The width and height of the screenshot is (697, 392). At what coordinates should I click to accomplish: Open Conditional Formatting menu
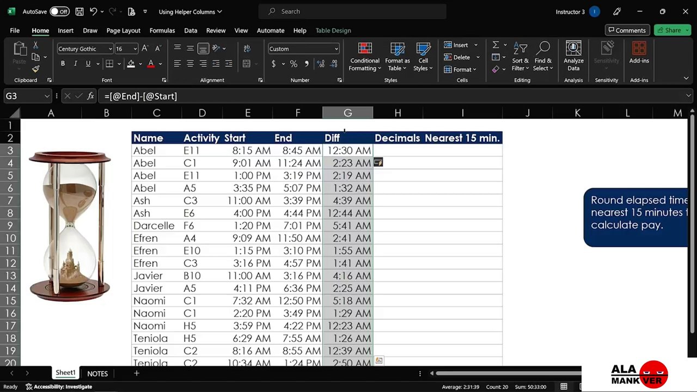coord(365,57)
